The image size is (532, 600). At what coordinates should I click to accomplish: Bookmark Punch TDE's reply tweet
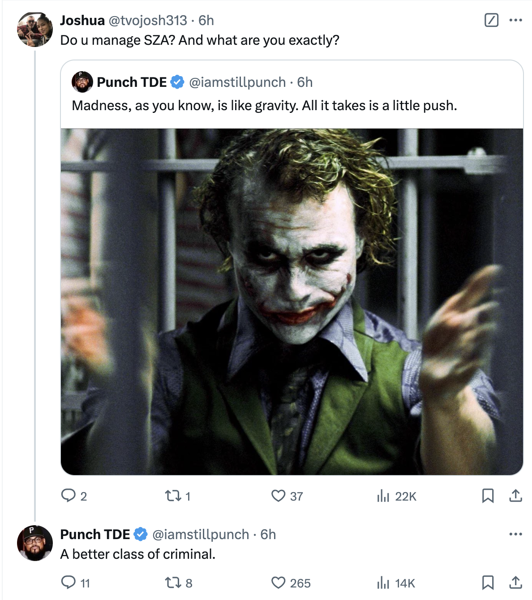pyautogui.click(x=488, y=583)
